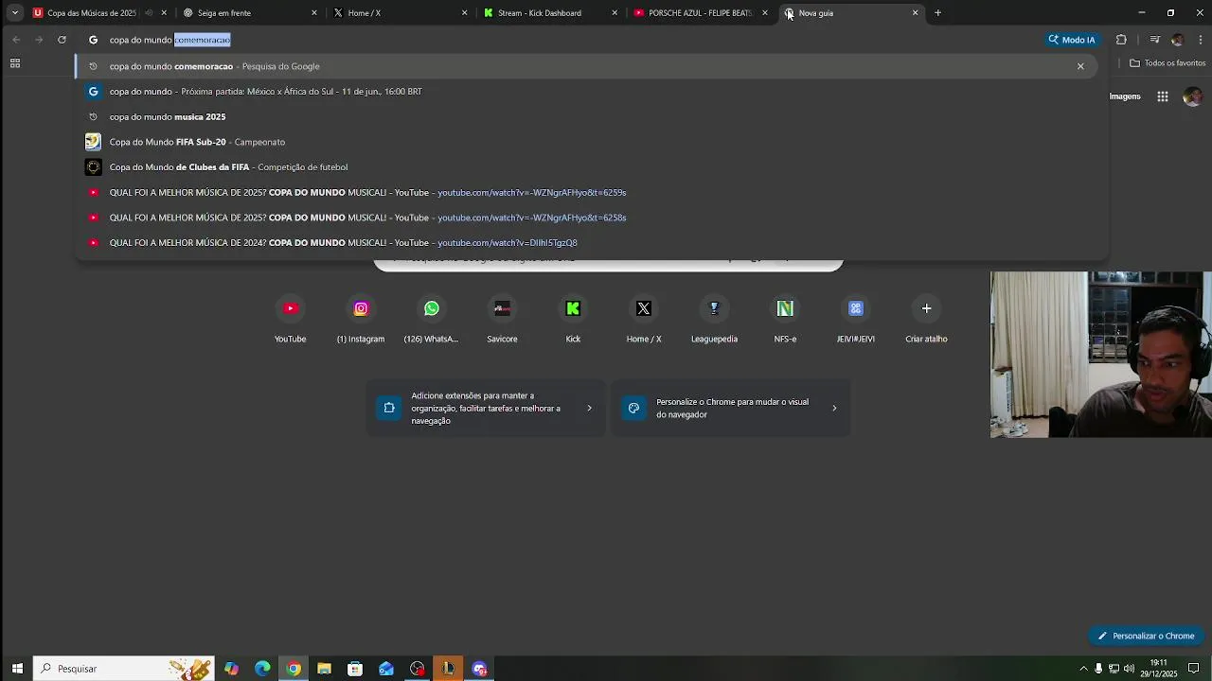Remove the 'copa do mundo comemoracao' suggestion
The width and height of the screenshot is (1212, 681).
pos(1080,66)
